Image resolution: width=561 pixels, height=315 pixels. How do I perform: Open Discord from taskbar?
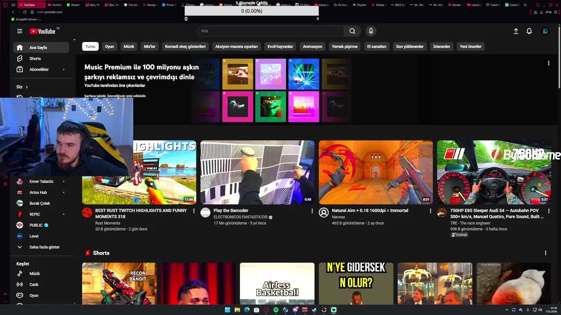[x=295, y=310]
